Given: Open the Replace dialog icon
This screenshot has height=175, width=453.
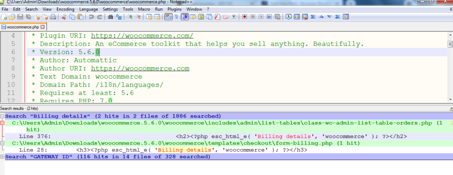Looking at the screenshot, I should (x=119, y=17).
